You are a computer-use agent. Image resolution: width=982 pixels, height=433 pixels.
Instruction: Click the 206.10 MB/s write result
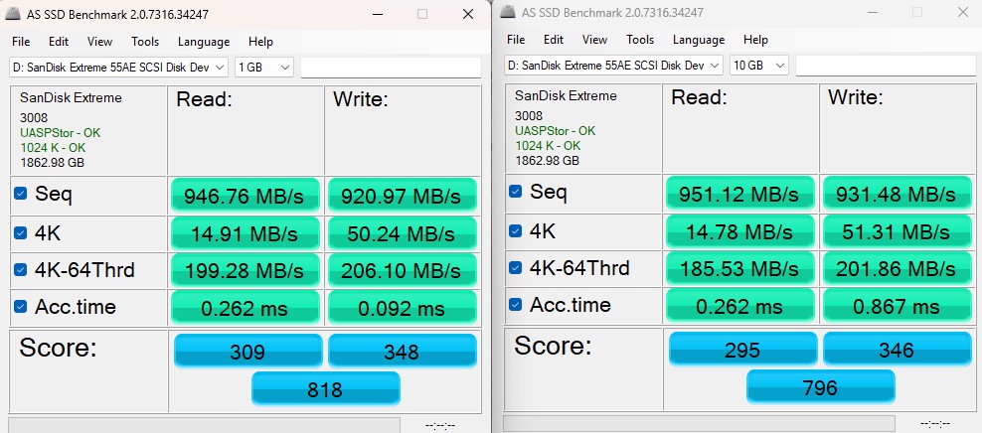point(403,271)
